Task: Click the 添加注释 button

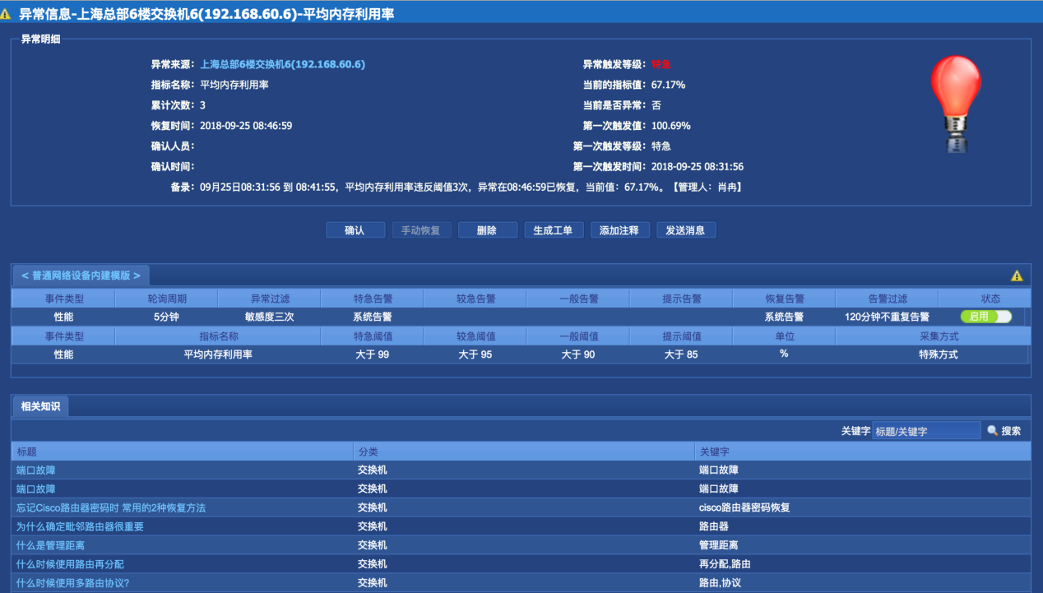Action: pos(619,230)
